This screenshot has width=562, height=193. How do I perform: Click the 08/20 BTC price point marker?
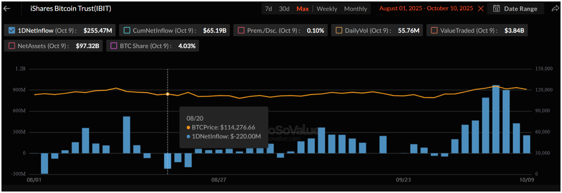pyautogui.click(x=168, y=94)
